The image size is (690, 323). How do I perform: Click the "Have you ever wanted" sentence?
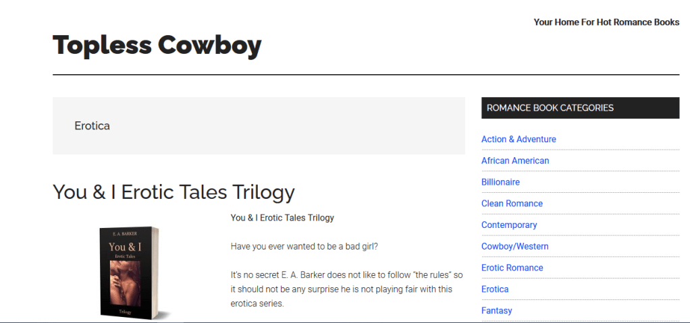(x=304, y=246)
